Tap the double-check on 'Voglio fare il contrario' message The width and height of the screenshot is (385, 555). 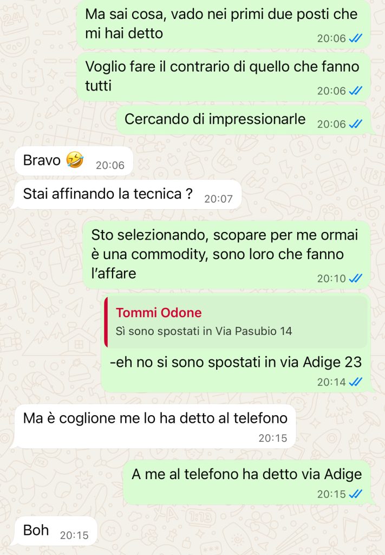point(355,91)
